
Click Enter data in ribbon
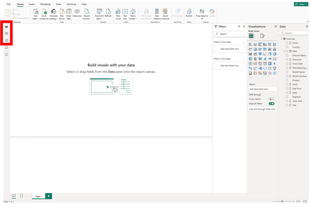69,14
